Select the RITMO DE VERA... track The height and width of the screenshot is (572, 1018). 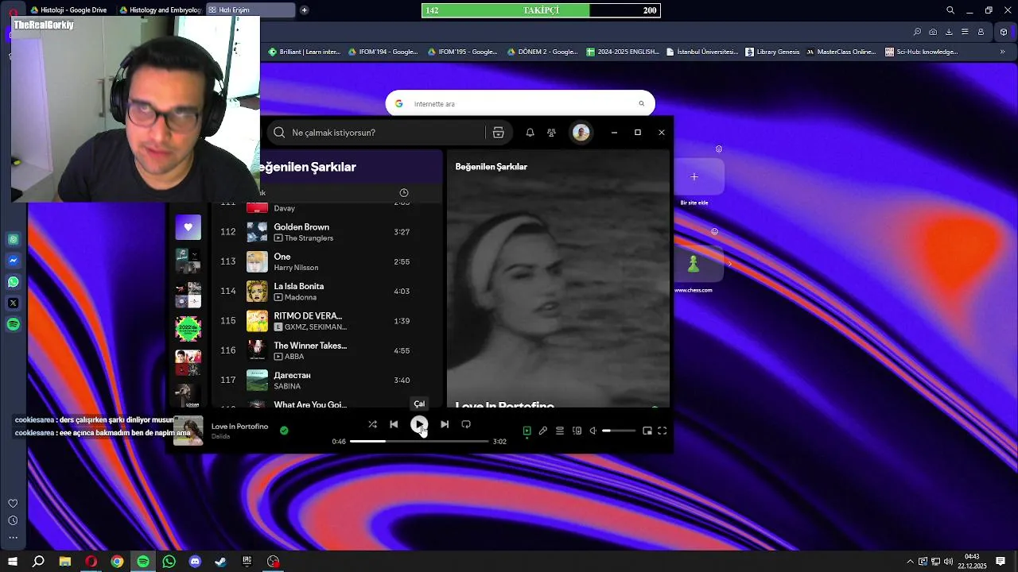pos(326,321)
